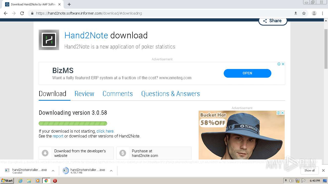Click the taskbar clock showing 6:40 PM
Viewport: 328px width, 184px height.
[315, 181]
